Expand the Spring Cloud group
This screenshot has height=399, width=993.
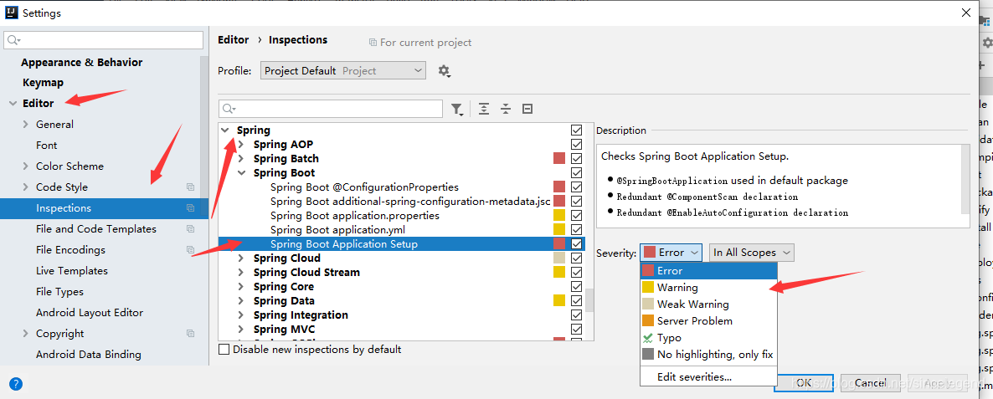tap(240, 258)
